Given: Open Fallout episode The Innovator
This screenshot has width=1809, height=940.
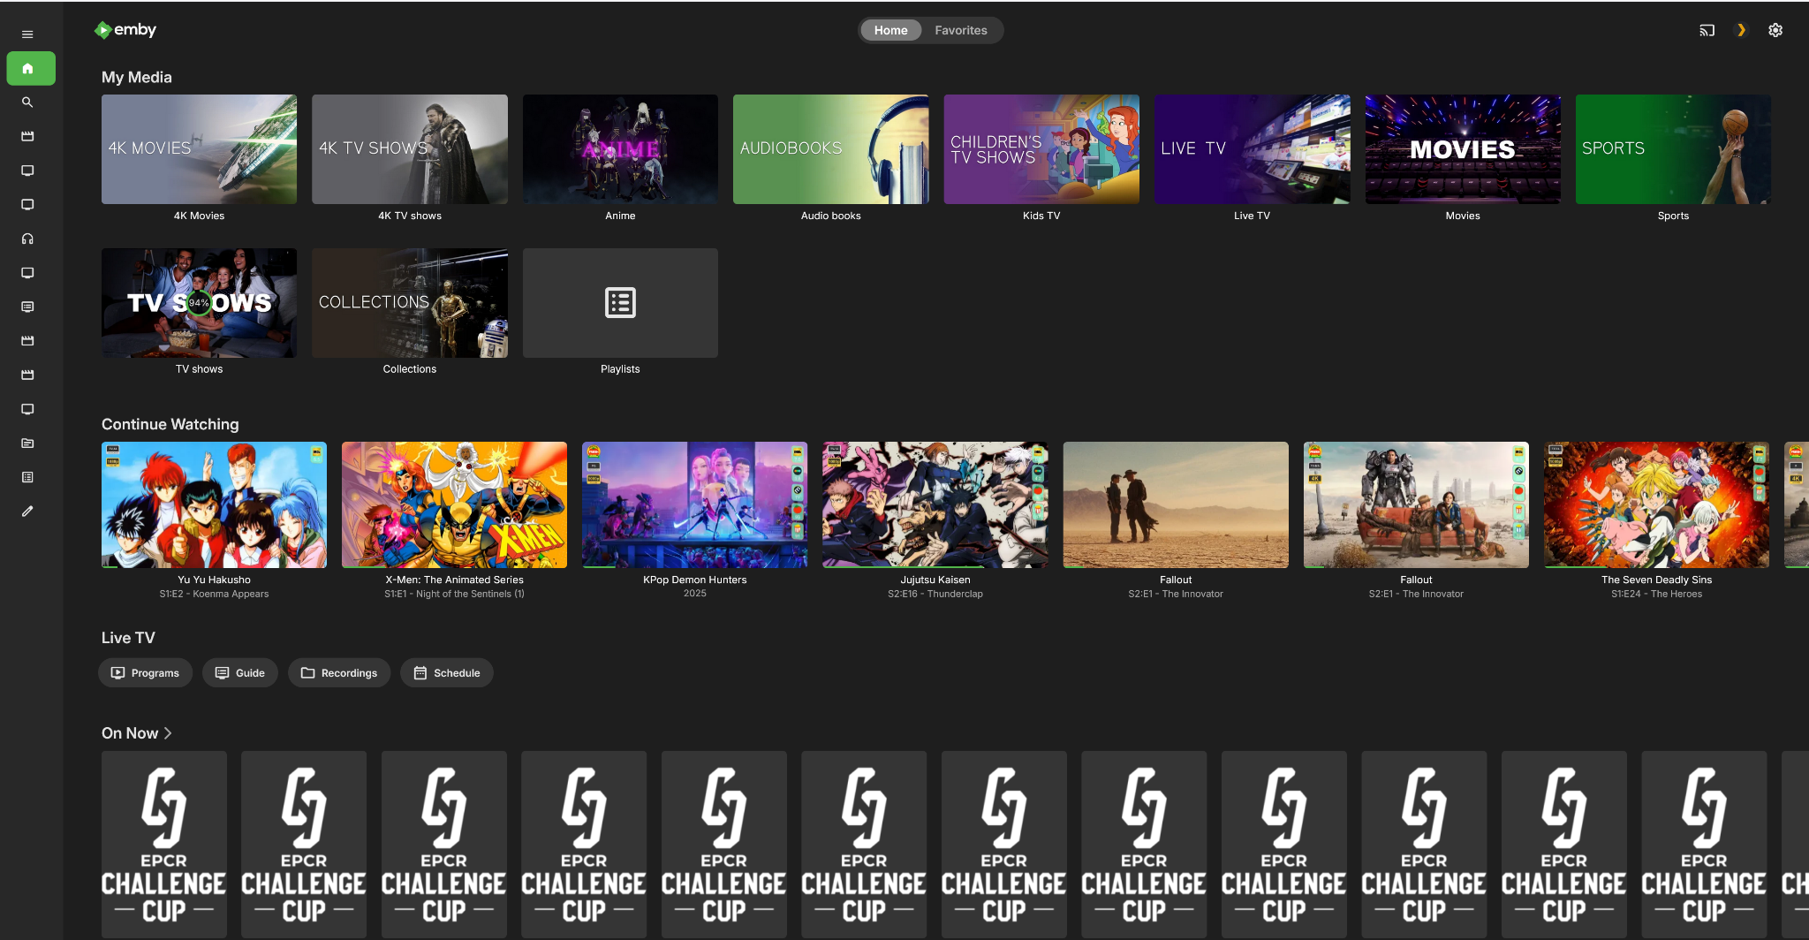Looking at the screenshot, I should pyautogui.click(x=1175, y=504).
